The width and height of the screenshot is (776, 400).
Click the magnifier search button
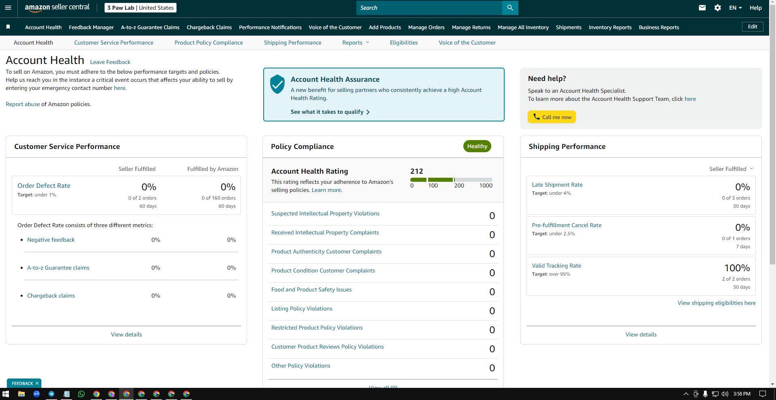(x=510, y=8)
